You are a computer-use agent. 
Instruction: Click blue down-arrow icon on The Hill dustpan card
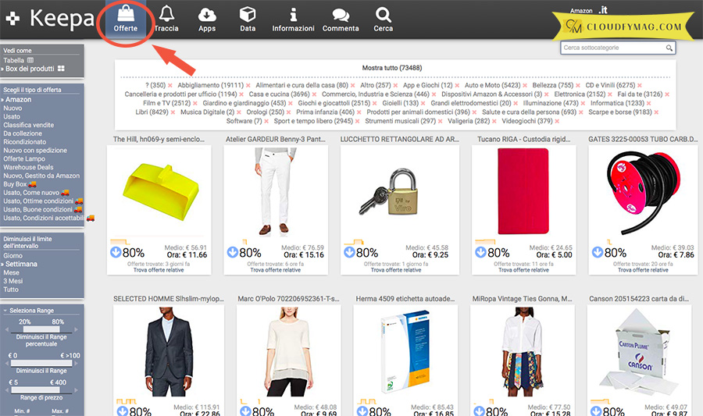[116, 252]
